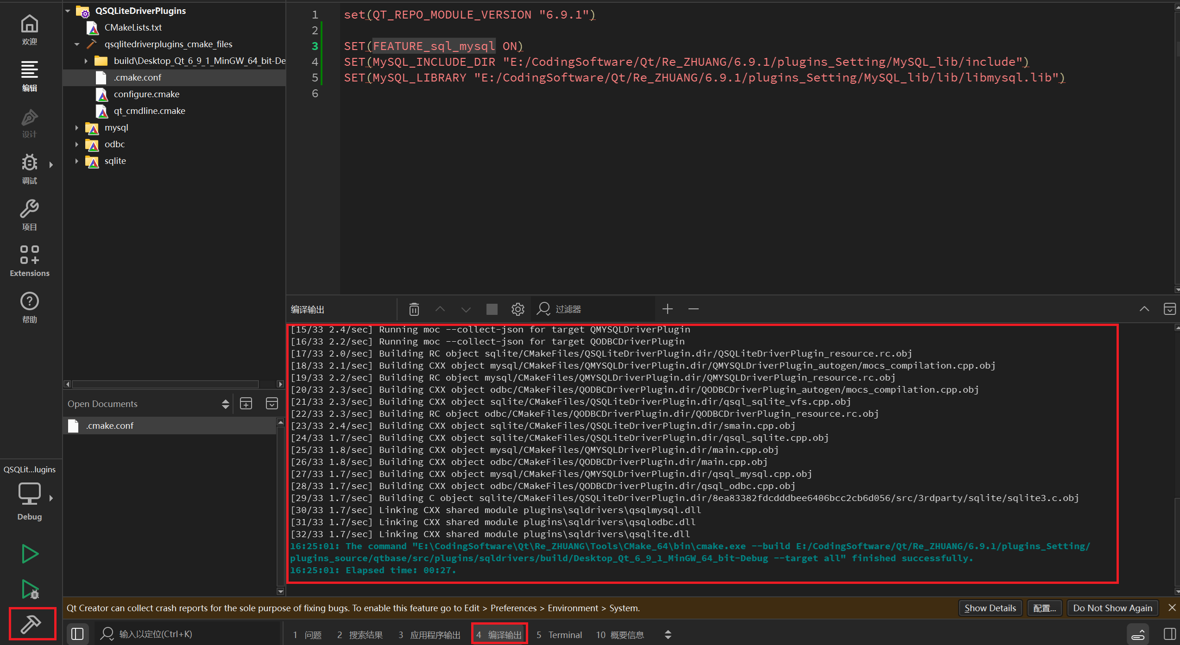Toggle the left sidebar visibility
The image size is (1180, 645).
click(x=77, y=634)
